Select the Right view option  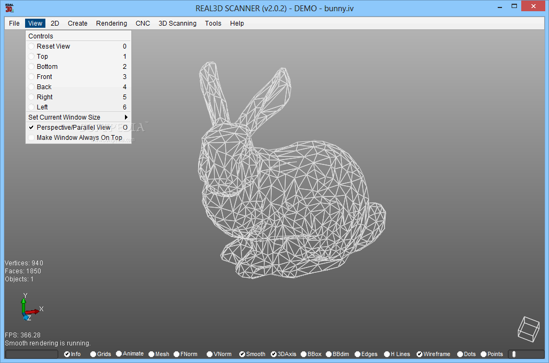pos(79,97)
